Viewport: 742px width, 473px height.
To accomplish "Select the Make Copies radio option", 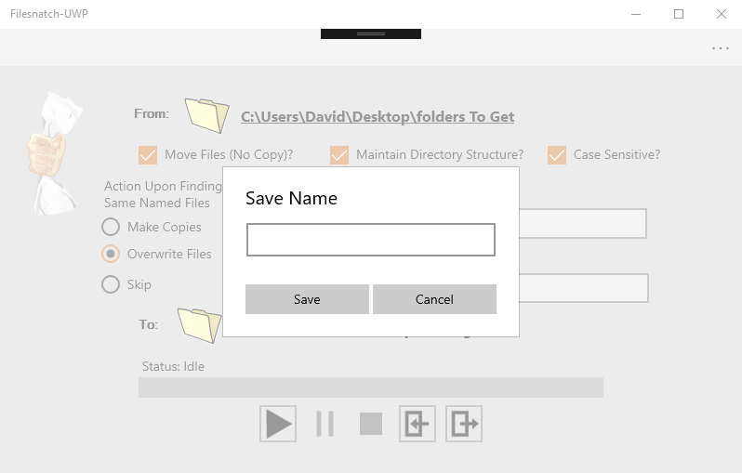I will click(x=111, y=227).
